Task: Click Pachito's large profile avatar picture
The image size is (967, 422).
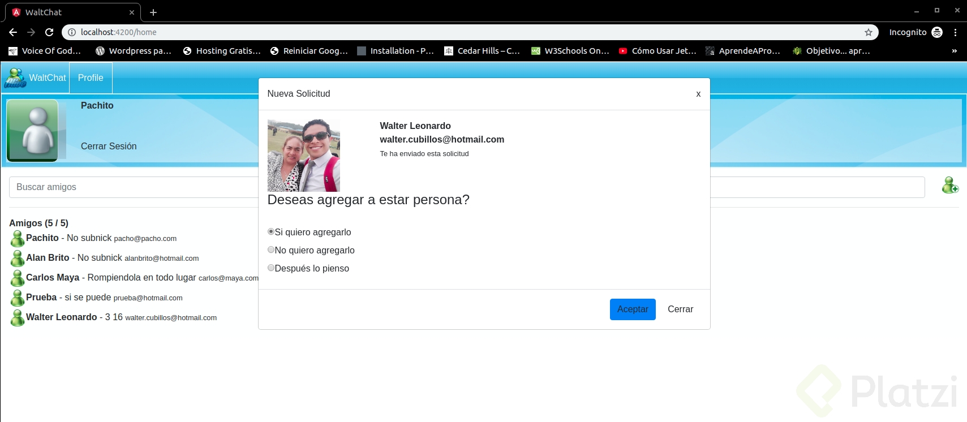Action: [32, 131]
